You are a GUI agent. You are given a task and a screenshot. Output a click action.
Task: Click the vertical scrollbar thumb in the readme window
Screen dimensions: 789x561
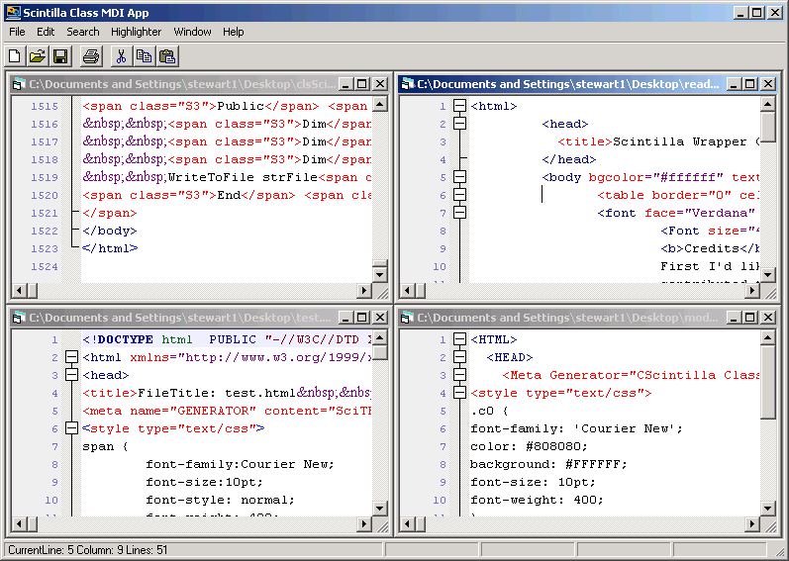[x=767, y=127]
